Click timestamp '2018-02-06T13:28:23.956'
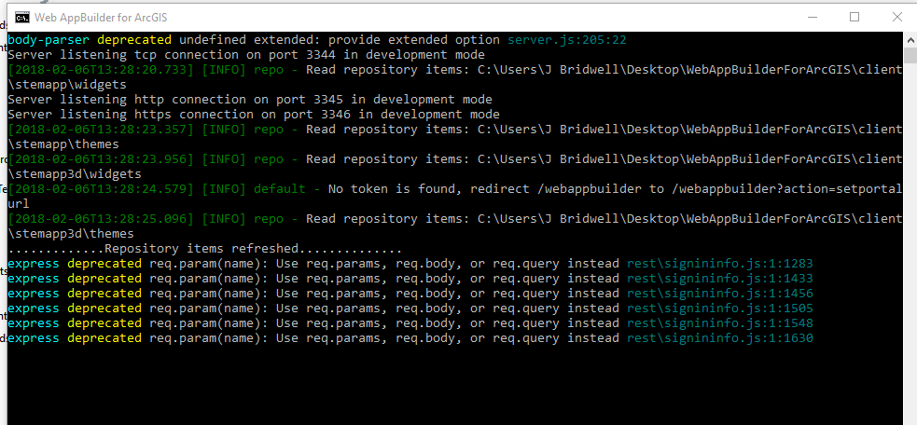This screenshot has width=917, height=425. click(x=101, y=159)
